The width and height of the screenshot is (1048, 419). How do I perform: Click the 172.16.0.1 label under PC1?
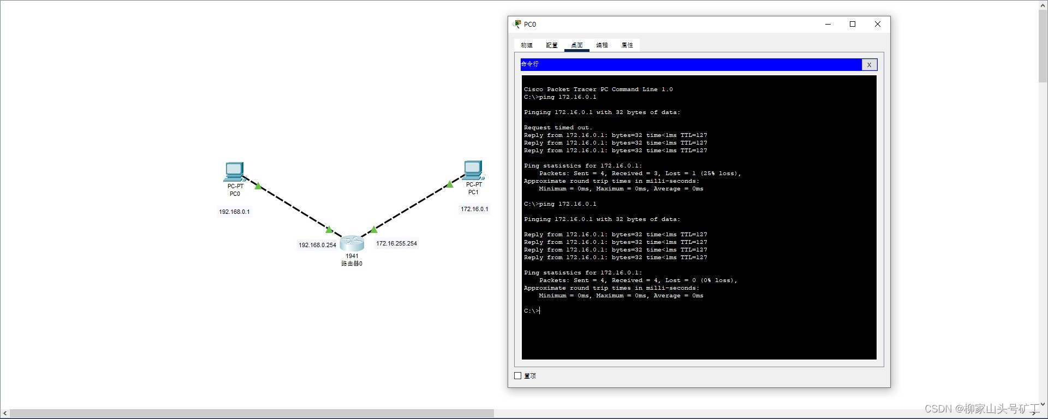tap(474, 209)
